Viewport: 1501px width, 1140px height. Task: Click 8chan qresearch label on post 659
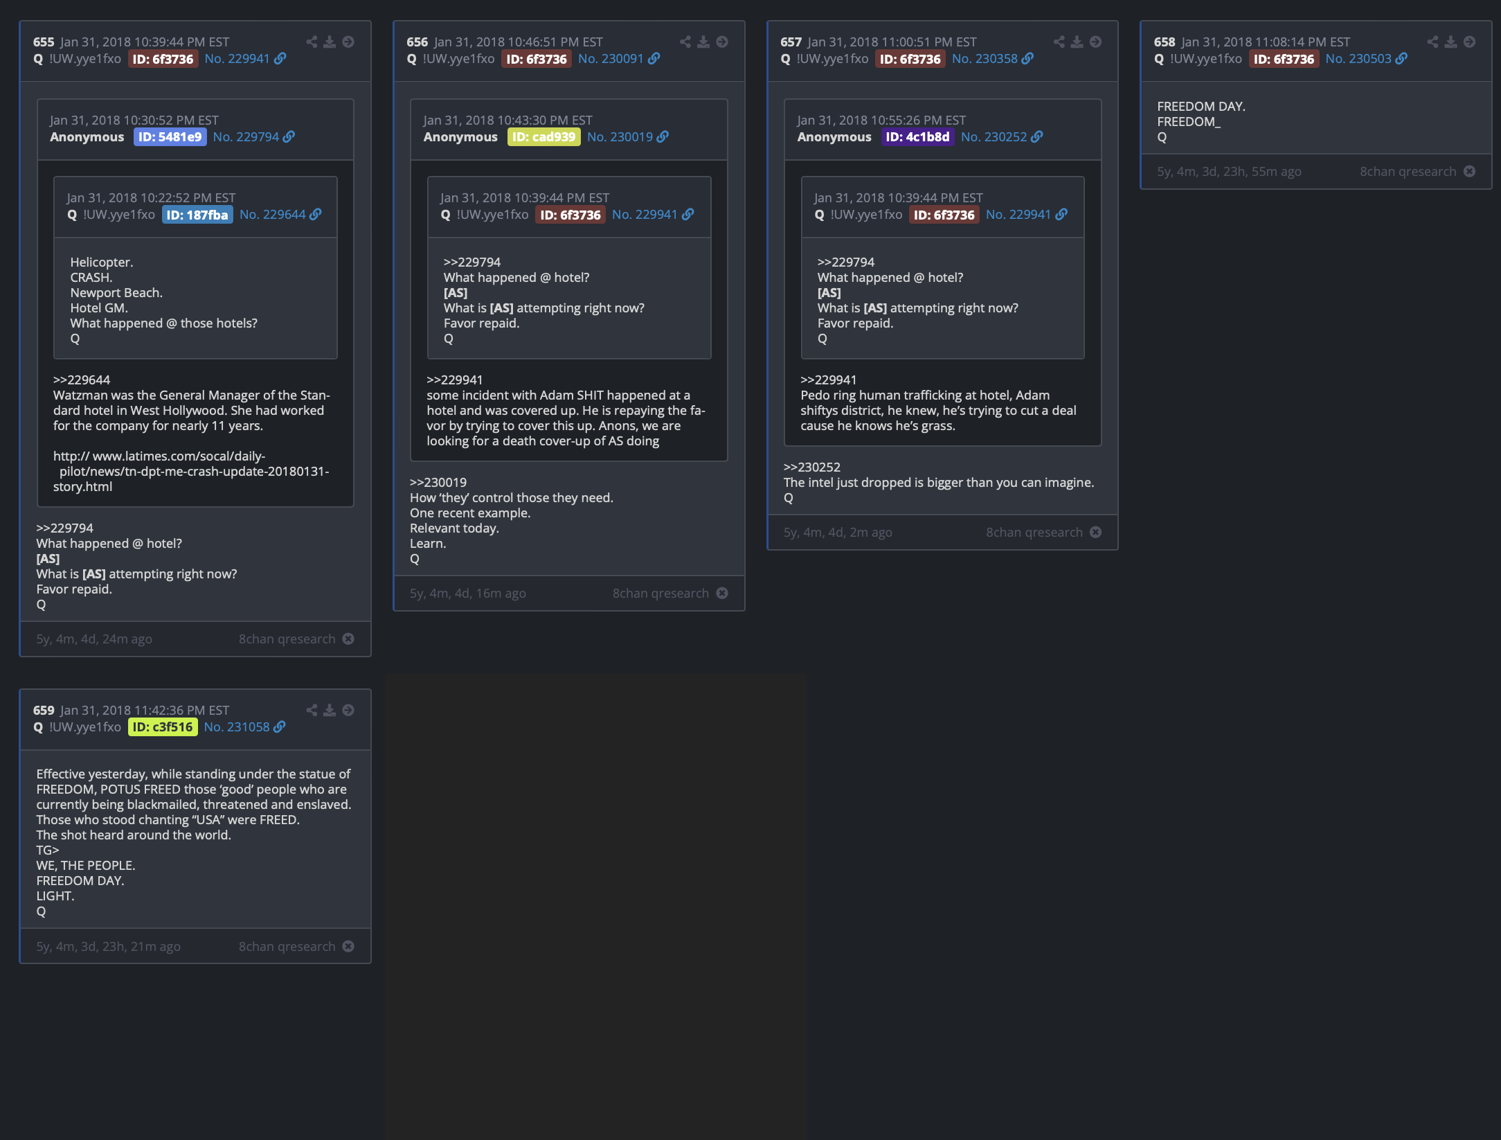[287, 946]
